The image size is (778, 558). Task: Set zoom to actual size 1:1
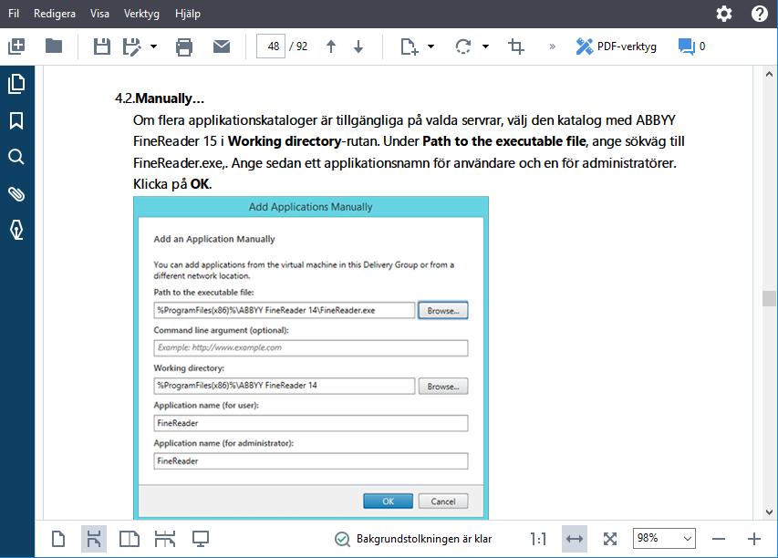click(538, 539)
